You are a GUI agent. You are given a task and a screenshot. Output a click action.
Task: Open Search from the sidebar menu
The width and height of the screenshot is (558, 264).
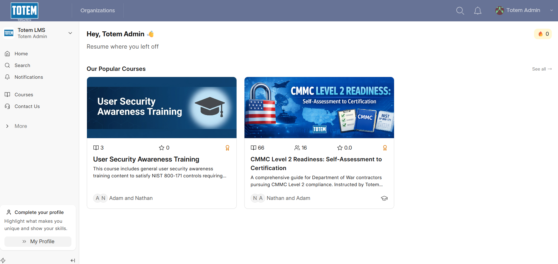coord(22,65)
